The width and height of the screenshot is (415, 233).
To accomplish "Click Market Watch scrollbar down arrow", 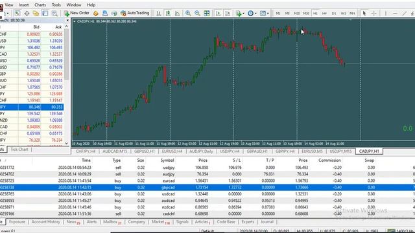I will click(66, 143).
